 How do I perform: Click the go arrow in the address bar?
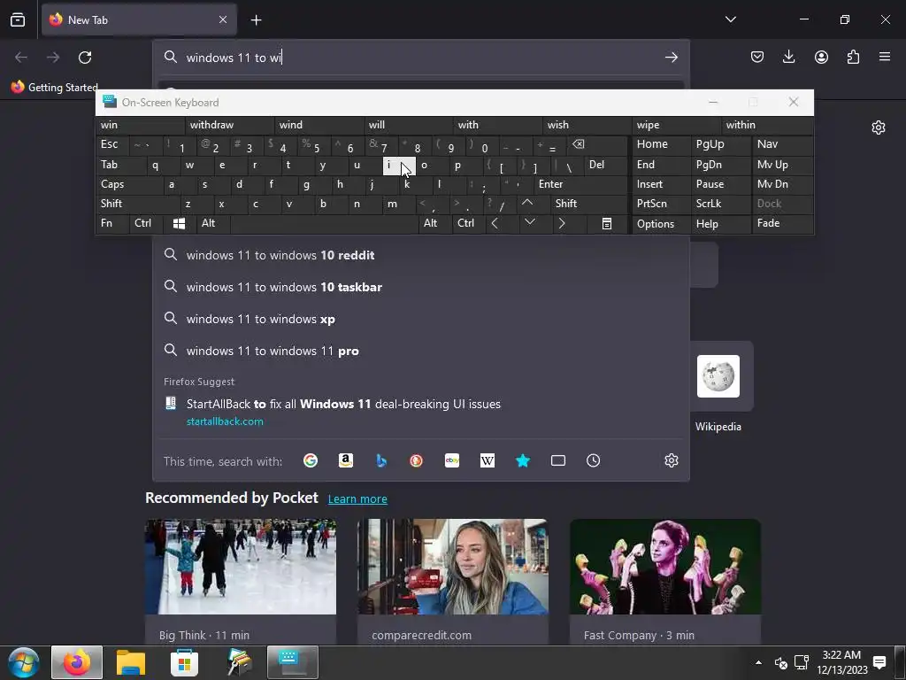tap(671, 58)
